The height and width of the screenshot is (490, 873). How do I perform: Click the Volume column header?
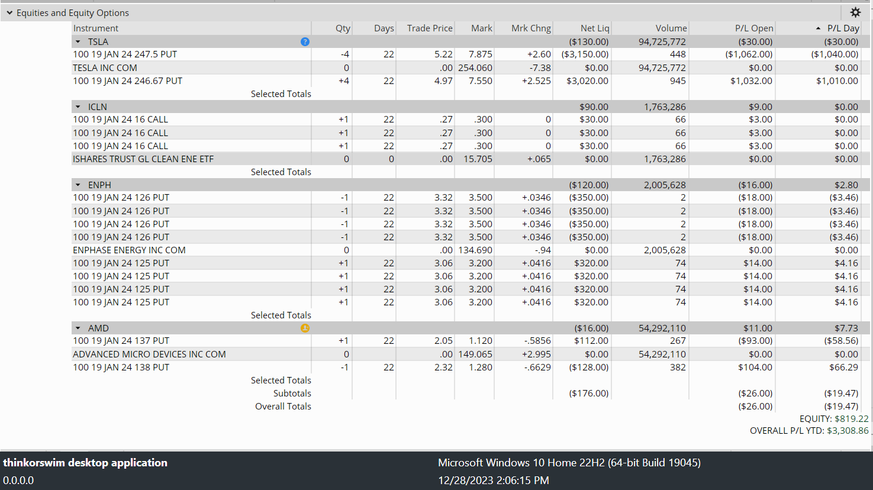pos(671,28)
